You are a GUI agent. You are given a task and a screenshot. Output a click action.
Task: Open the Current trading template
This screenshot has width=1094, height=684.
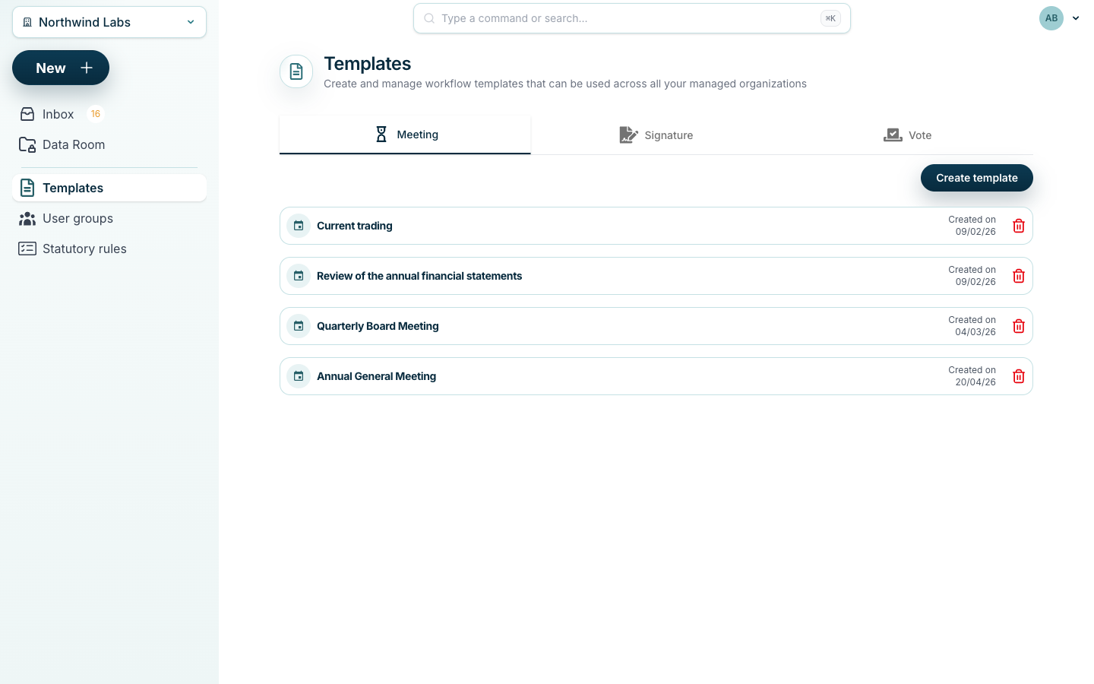pyautogui.click(x=656, y=226)
